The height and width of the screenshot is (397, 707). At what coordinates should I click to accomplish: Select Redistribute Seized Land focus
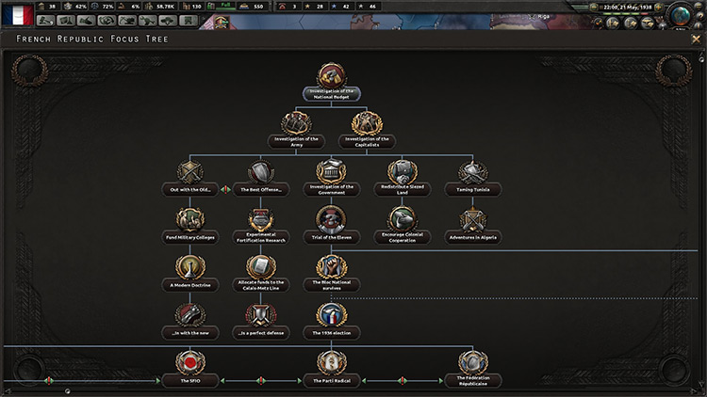(403, 178)
